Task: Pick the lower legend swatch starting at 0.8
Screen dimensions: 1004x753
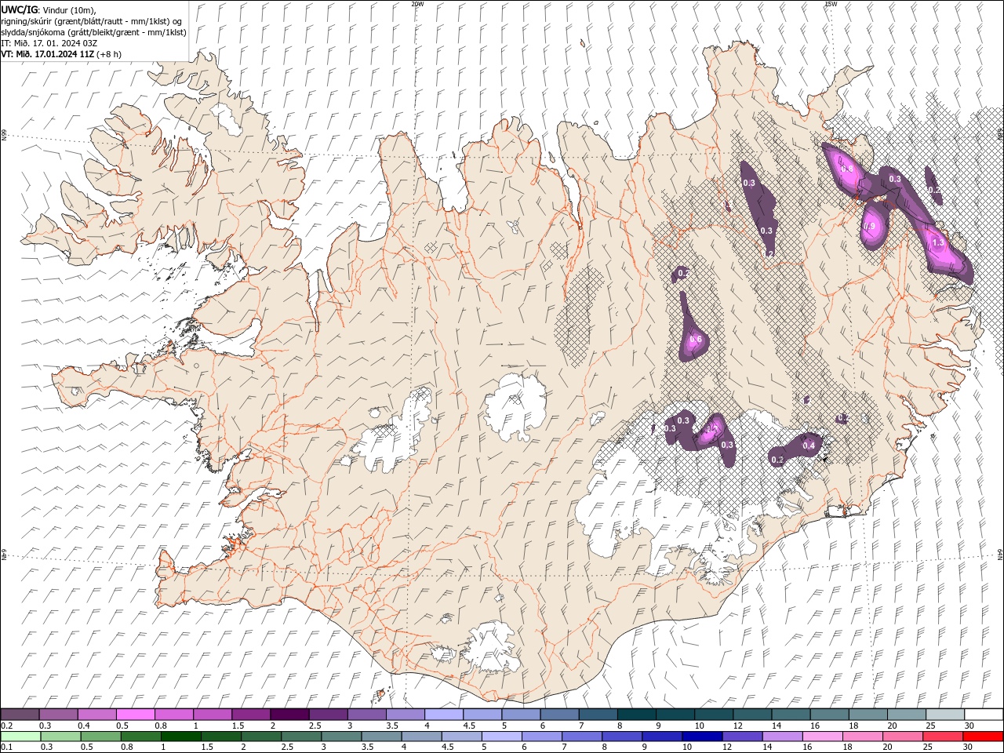Action: click(x=141, y=736)
